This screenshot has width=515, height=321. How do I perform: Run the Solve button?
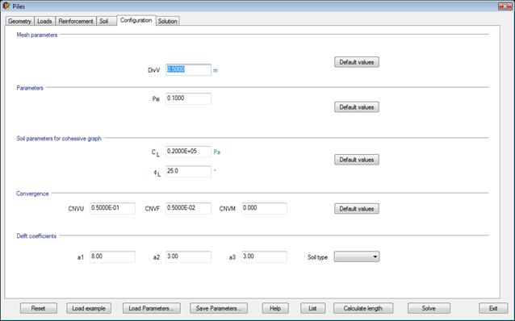pyautogui.click(x=429, y=308)
